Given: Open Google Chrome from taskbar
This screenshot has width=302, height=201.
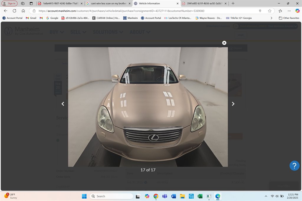Looking at the screenshot, I should point(156,196).
